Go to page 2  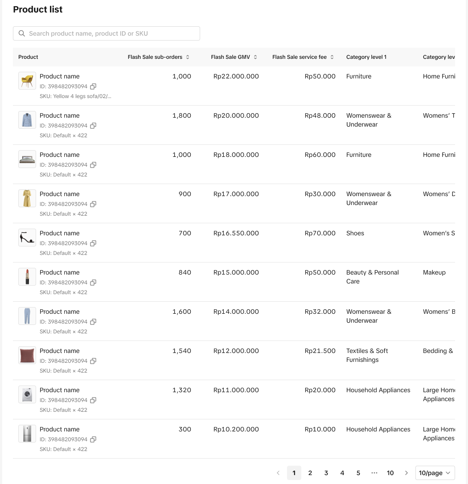(310, 473)
